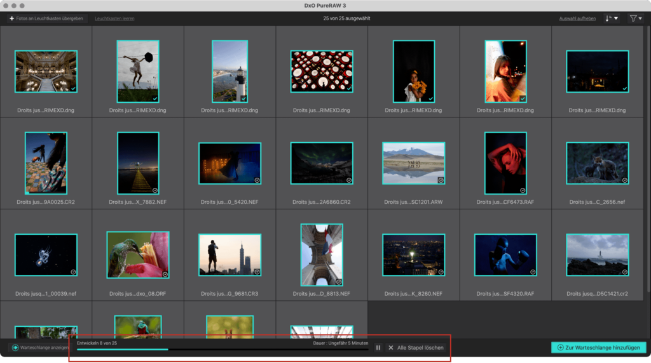Toggle checkmark on the opera hall photo
This screenshot has width=651, height=363.
coord(74,89)
